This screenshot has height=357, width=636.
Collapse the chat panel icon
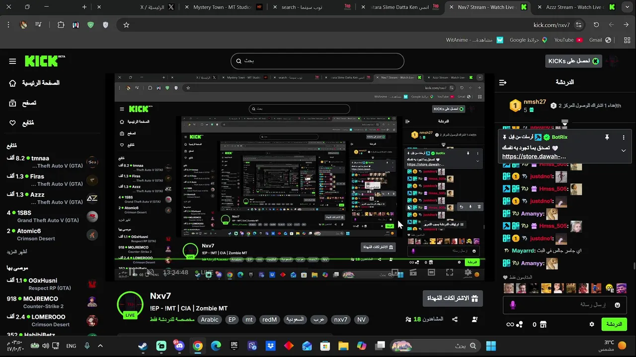[x=503, y=82]
